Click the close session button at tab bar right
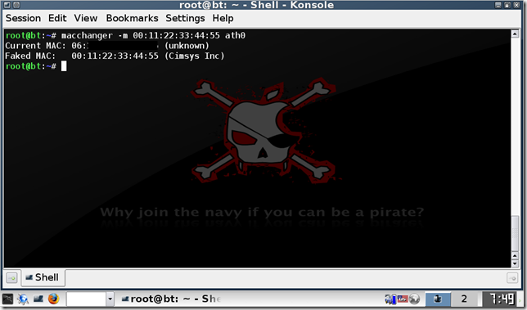The width and height of the screenshot is (527, 310). coord(512,278)
